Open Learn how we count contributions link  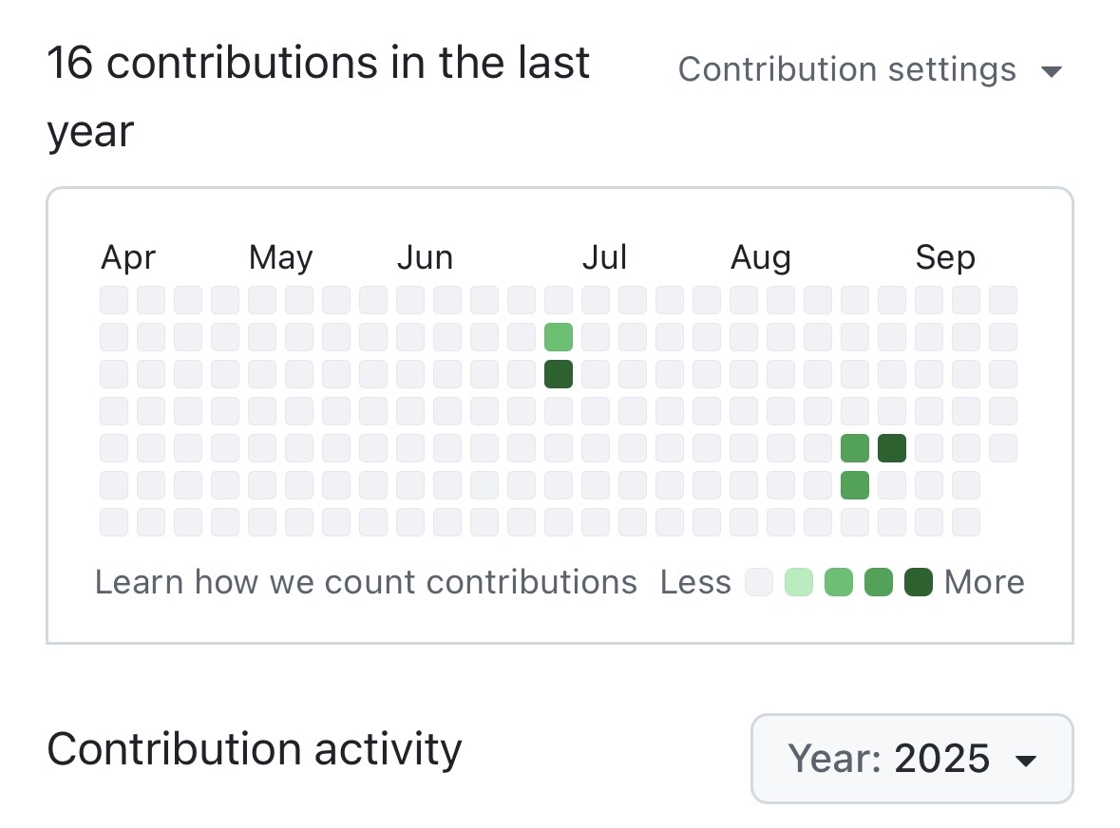click(x=366, y=582)
